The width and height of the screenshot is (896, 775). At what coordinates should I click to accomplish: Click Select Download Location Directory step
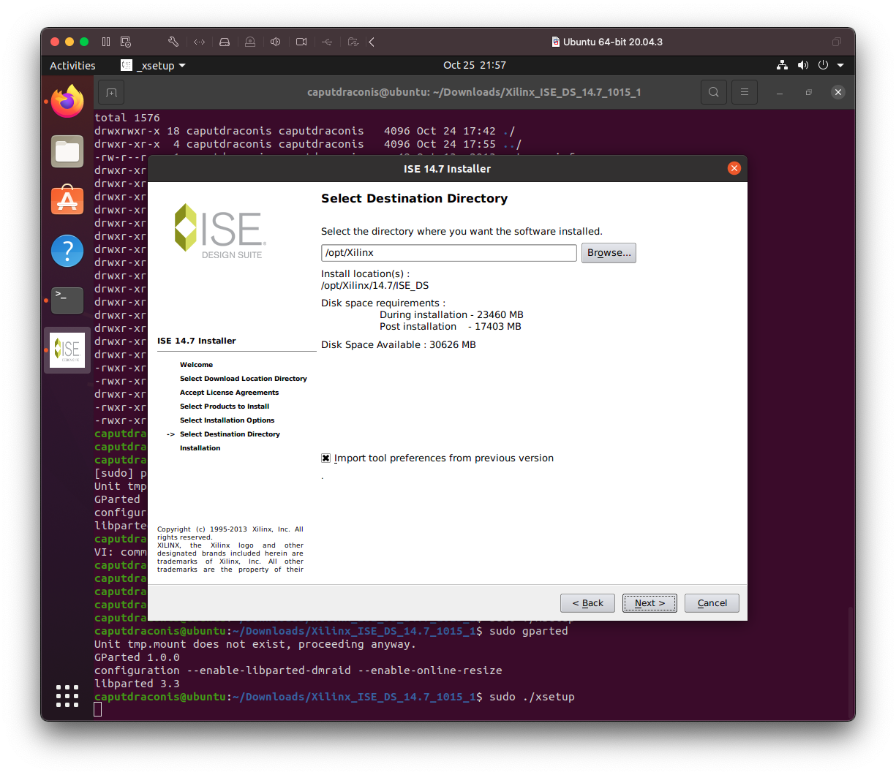[244, 379]
